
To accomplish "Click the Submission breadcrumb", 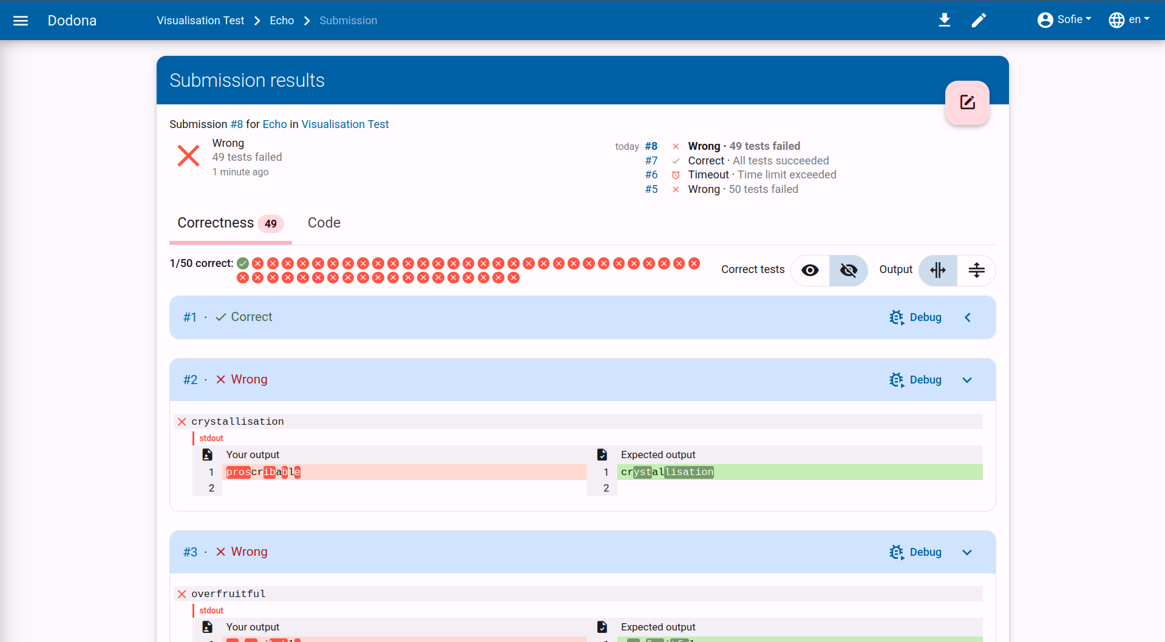I will 348,21.
